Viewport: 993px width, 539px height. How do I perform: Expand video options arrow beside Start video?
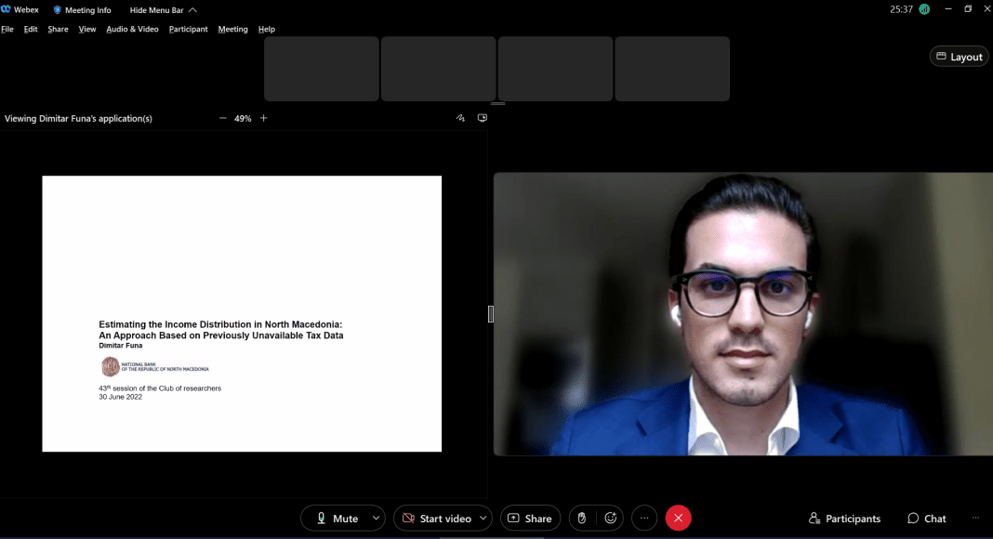(x=483, y=519)
